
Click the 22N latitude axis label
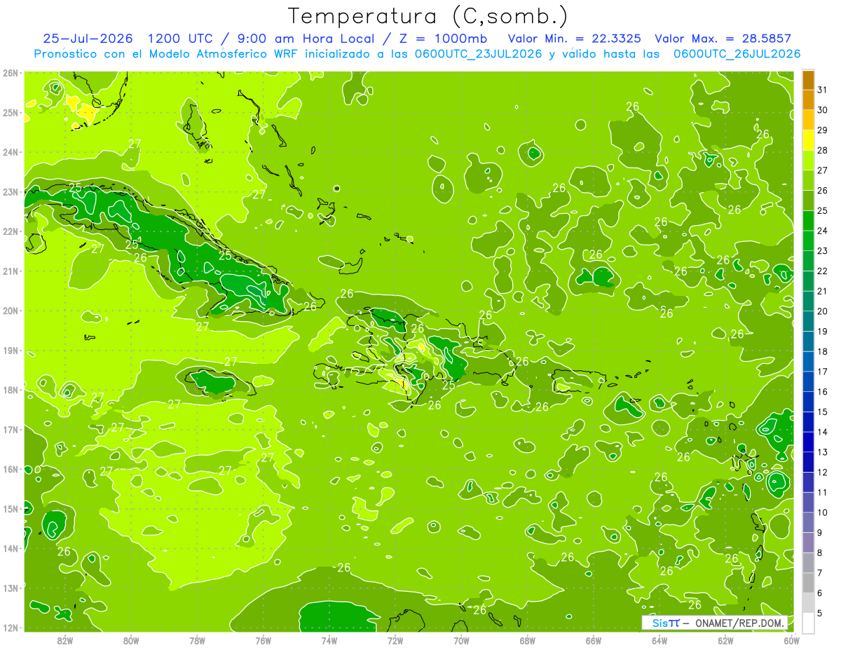(x=10, y=231)
